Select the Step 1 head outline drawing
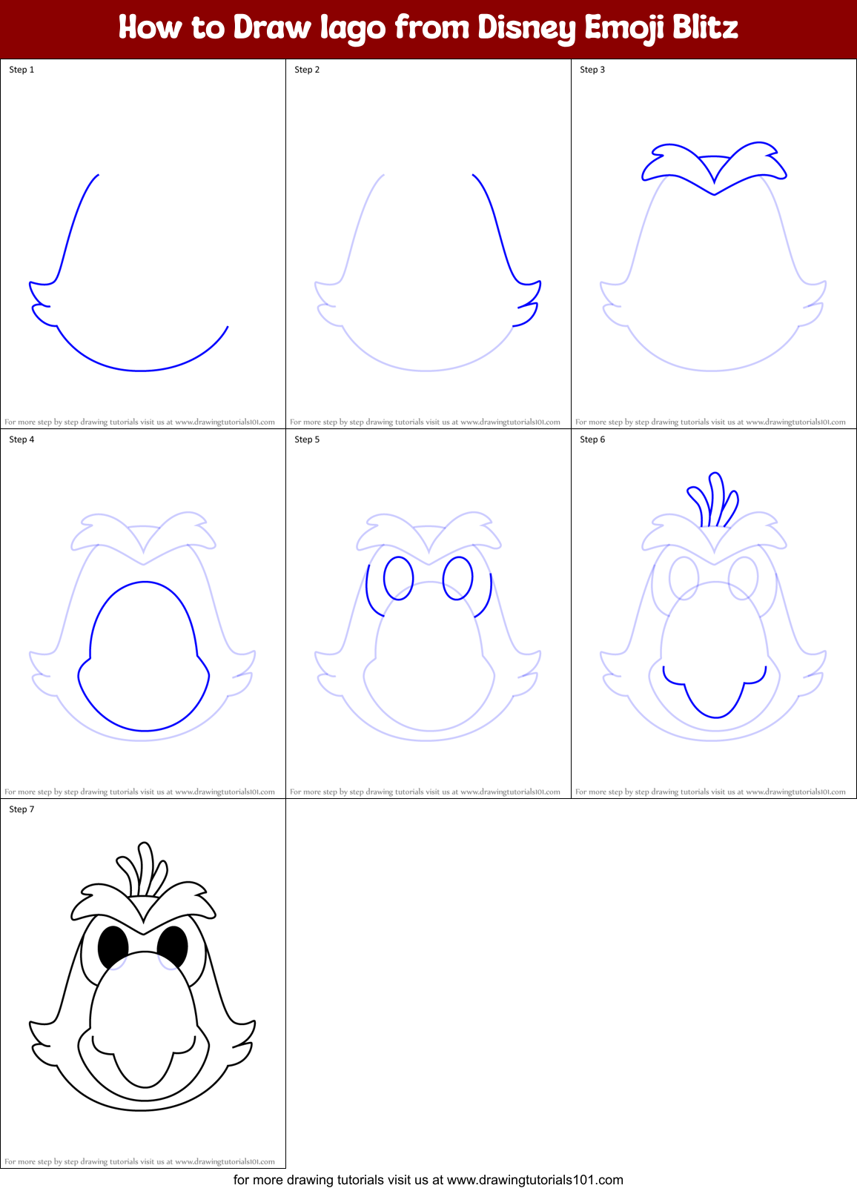Viewport: 857px width, 1191px height. coord(128,273)
